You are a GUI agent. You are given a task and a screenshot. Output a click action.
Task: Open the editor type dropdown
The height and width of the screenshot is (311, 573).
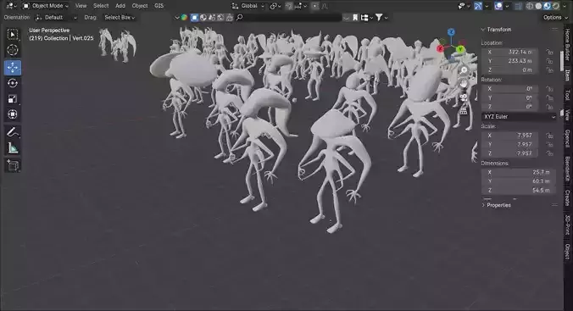(x=11, y=6)
